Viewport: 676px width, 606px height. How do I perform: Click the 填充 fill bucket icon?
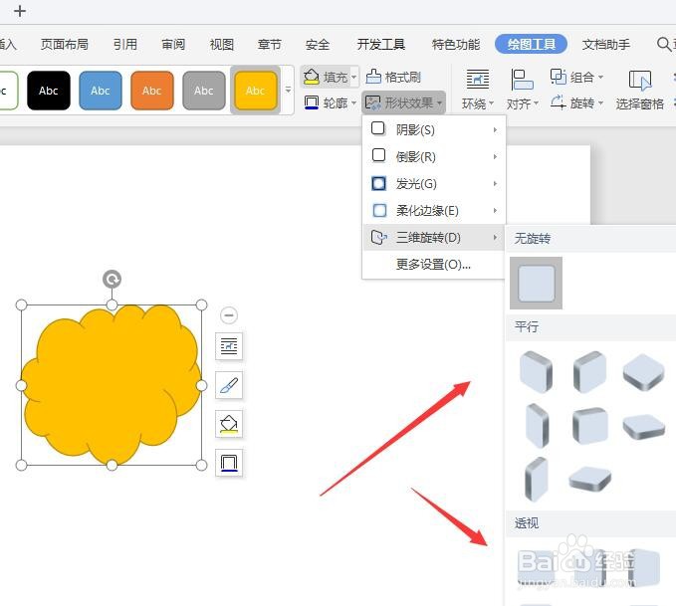[x=312, y=78]
